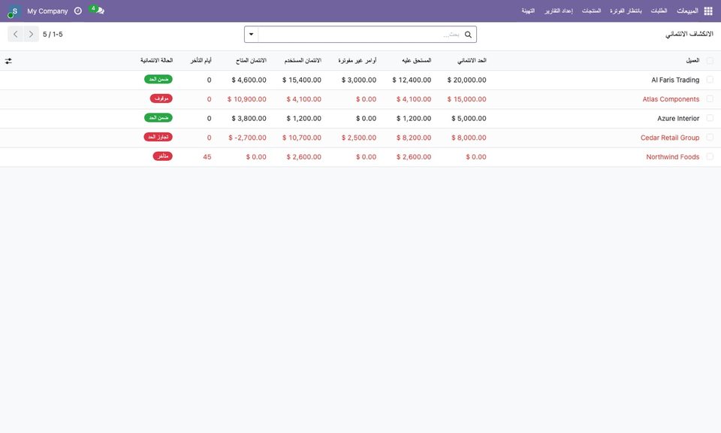721x433 pixels.
Task: Click the green status badge for Al Faris Trading
Action: click(158, 79)
